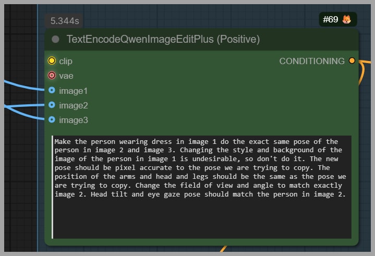Select the blue image3 input socket

coord(52,120)
